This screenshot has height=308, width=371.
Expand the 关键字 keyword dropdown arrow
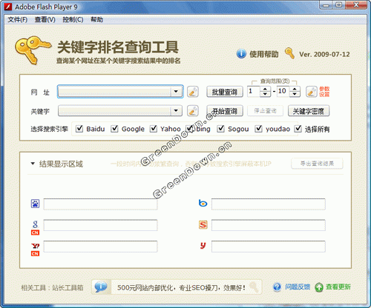coord(176,110)
